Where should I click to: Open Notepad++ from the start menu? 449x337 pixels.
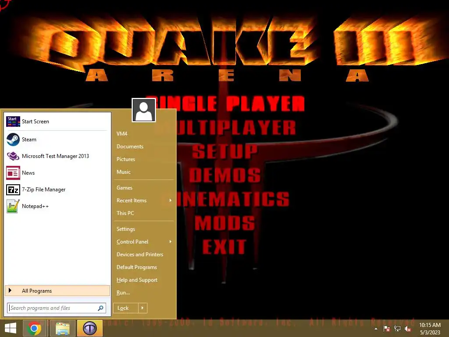(57, 206)
